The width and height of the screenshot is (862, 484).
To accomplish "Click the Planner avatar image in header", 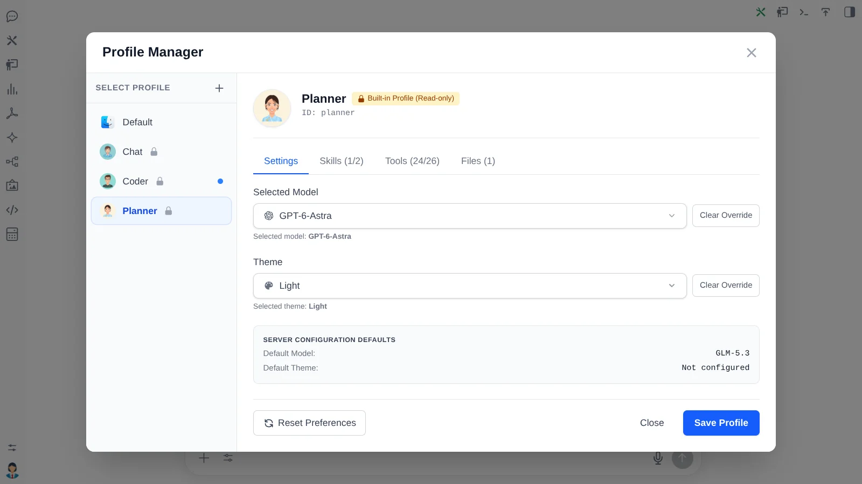I will (x=272, y=108).
